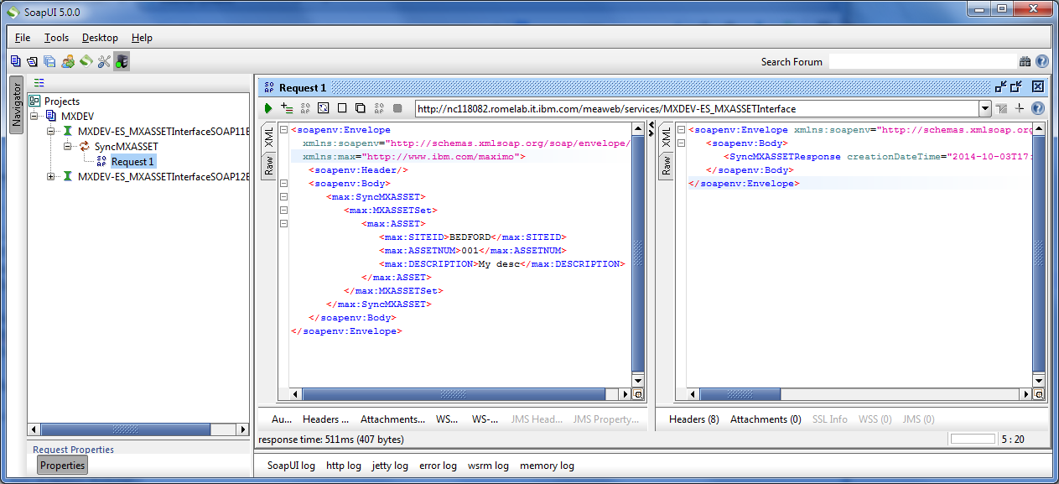
Task: Collapse the response soapenv:Envelope fold
Action: (x=681, y=130)
